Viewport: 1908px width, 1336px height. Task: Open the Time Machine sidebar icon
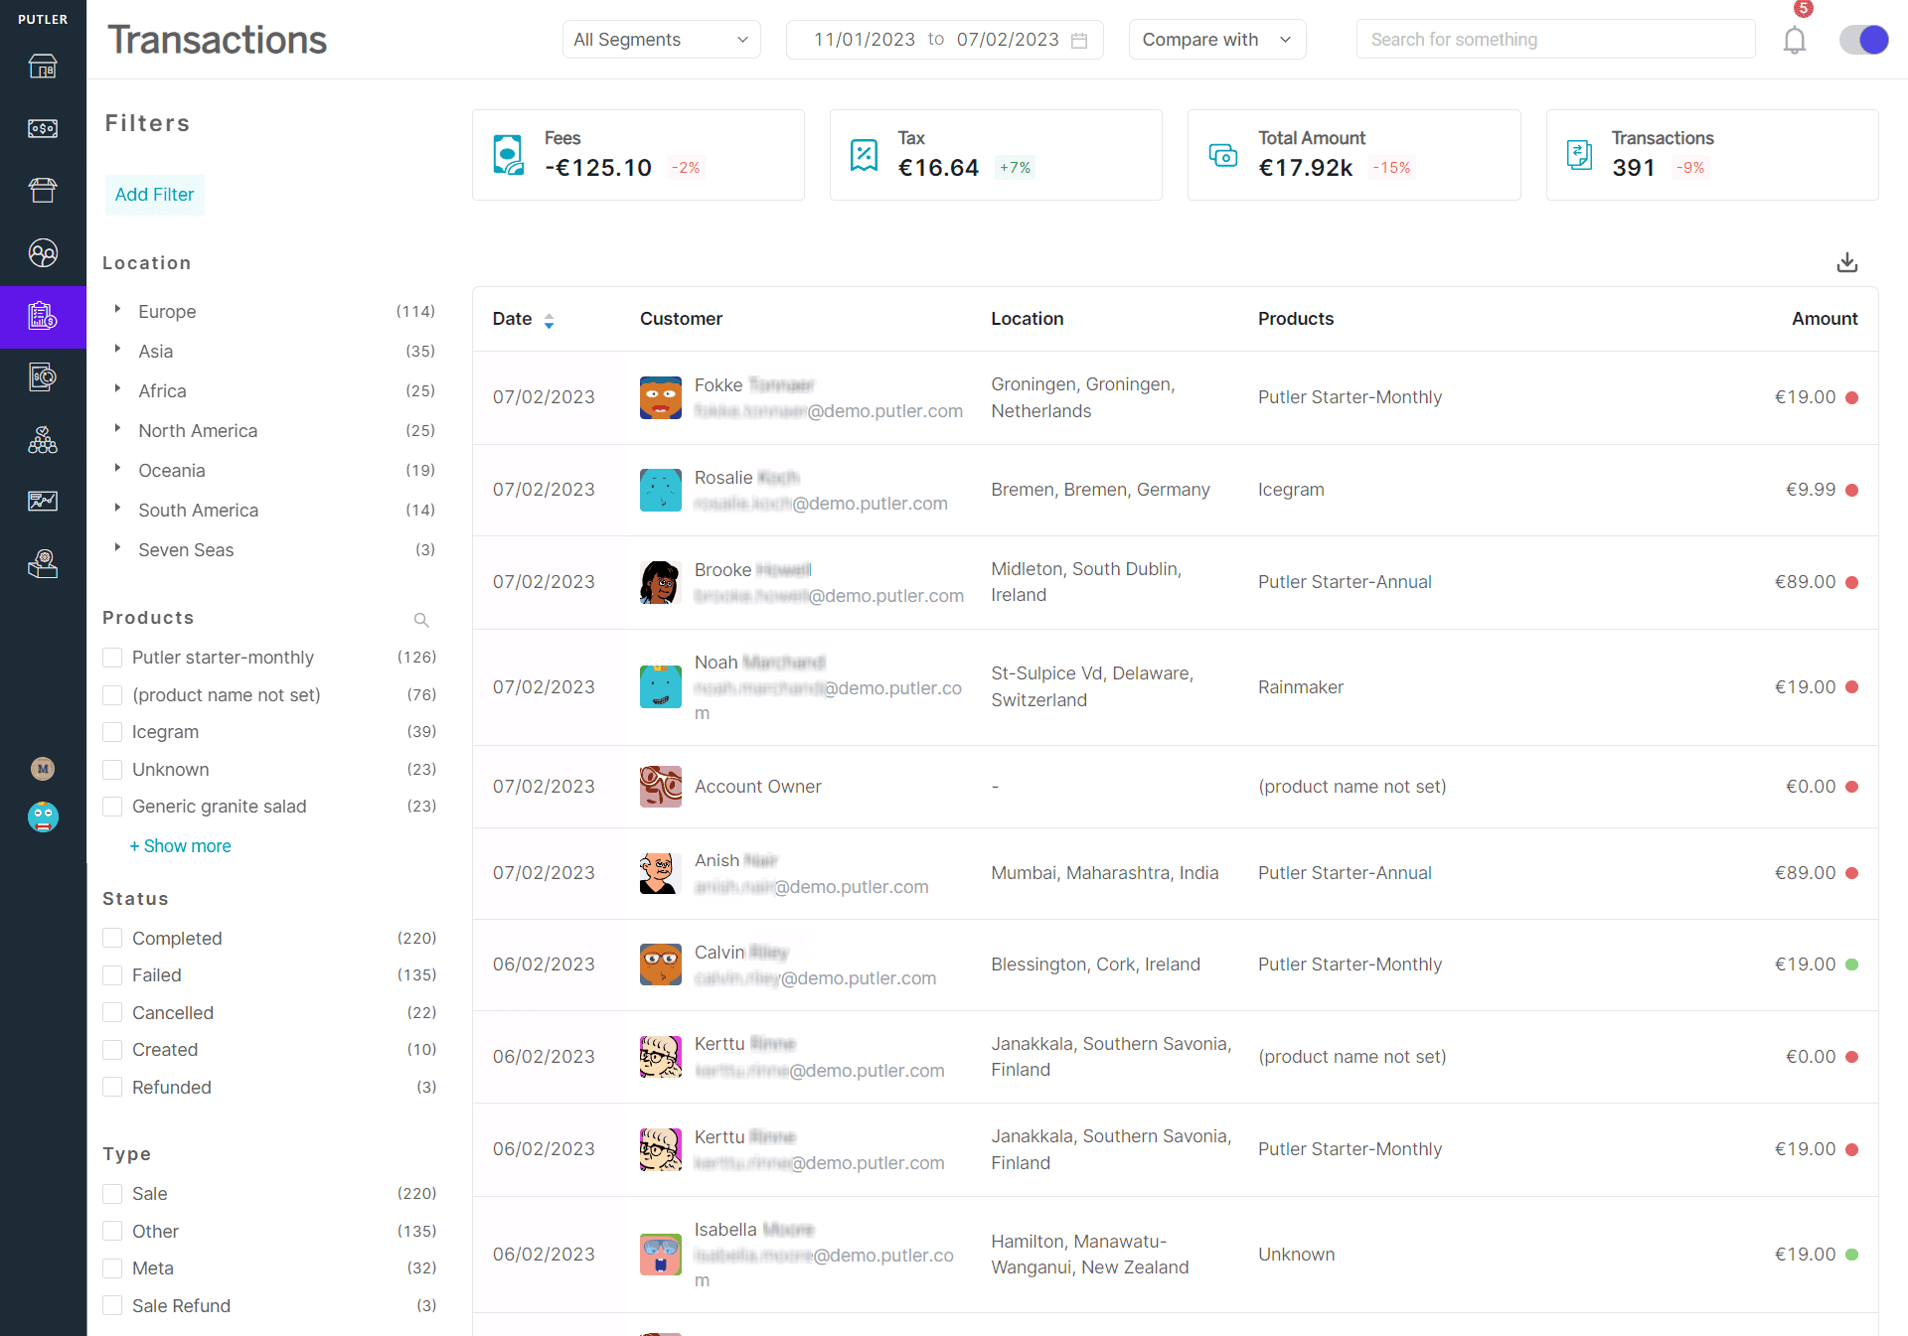[x=43, y=564]
